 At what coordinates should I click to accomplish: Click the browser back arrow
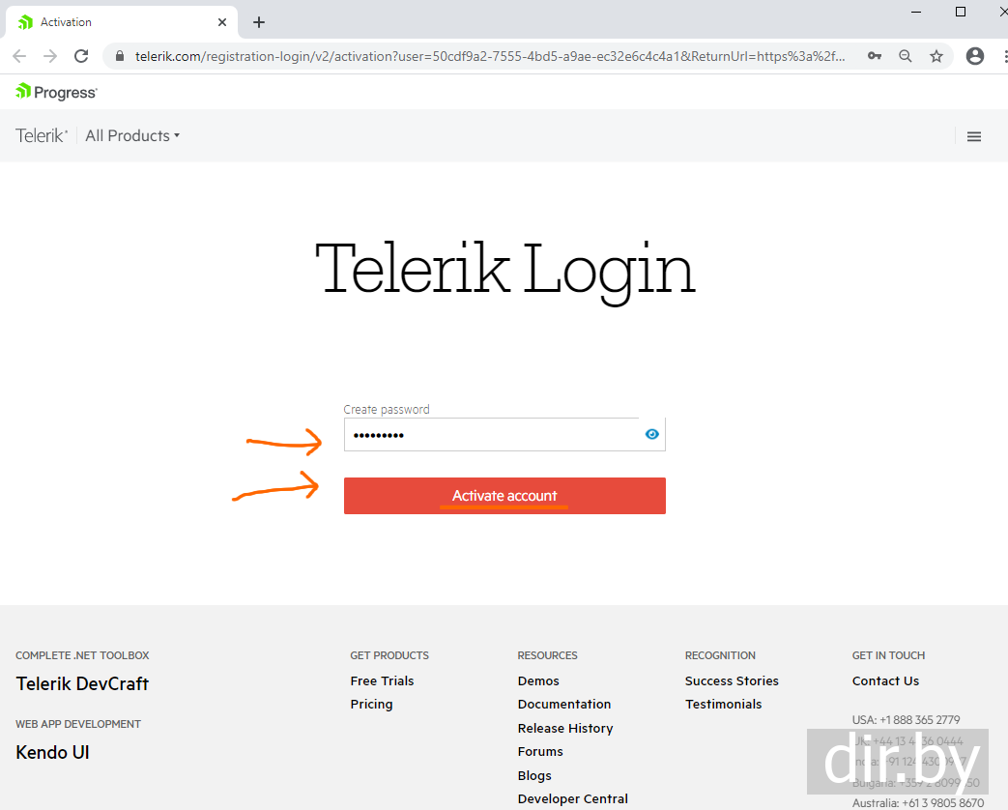[x=19, y=56]
